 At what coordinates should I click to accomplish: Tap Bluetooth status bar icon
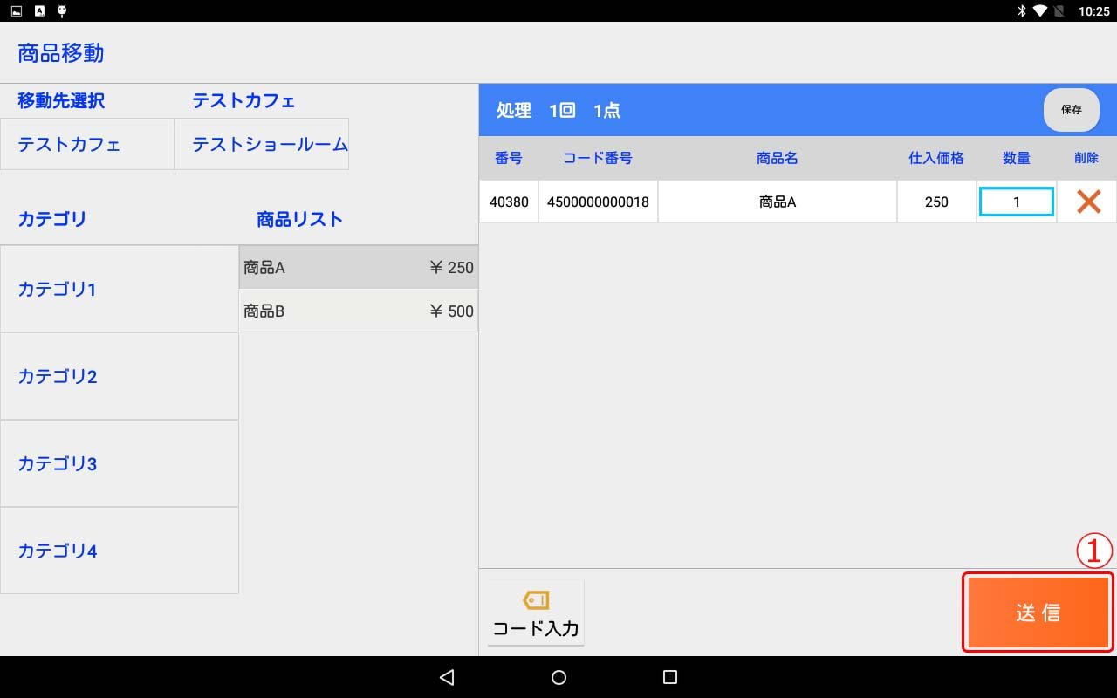click(1022, 11)
